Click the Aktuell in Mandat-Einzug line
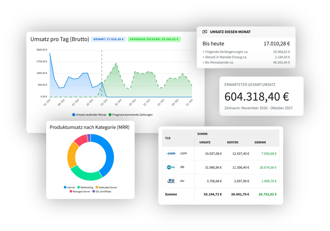The image size is (330, 231). (246, 57)
